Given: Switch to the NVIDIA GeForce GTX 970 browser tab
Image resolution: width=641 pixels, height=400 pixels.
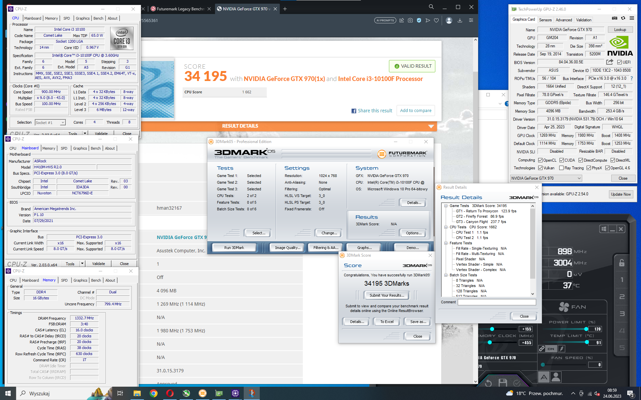Looking at the screenshot, I should (x=247, y=9).
